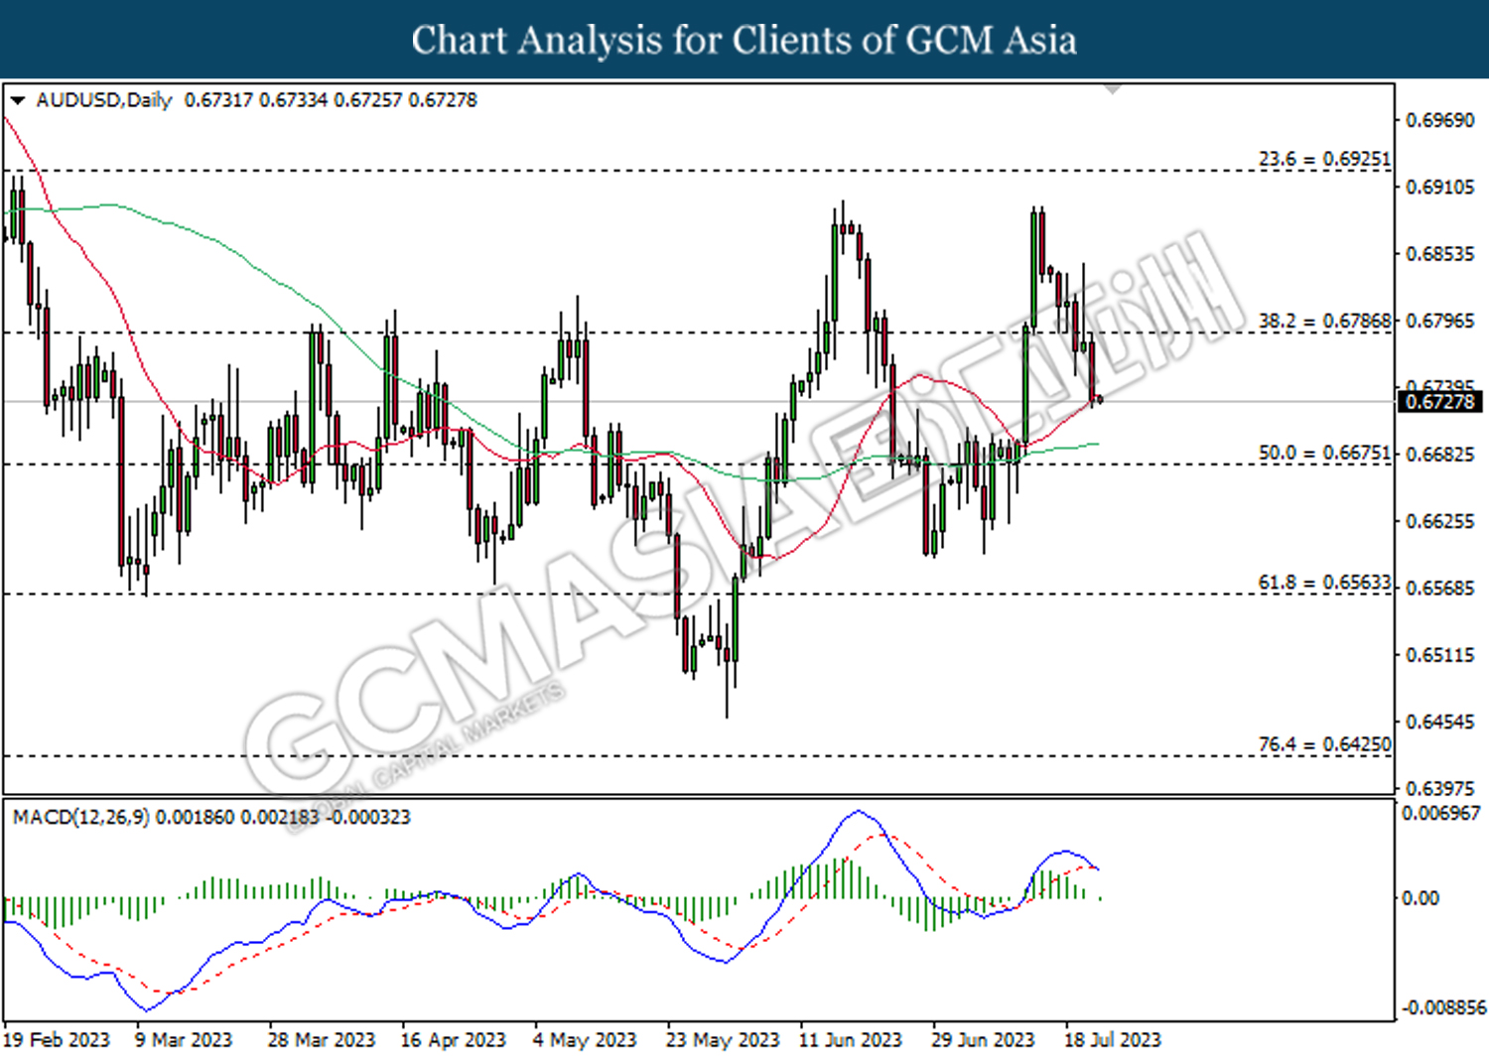The height and width of the screenshot is (1063, 1489).
Task: Click the 0.66255 price axis value
Action: 1440,521
